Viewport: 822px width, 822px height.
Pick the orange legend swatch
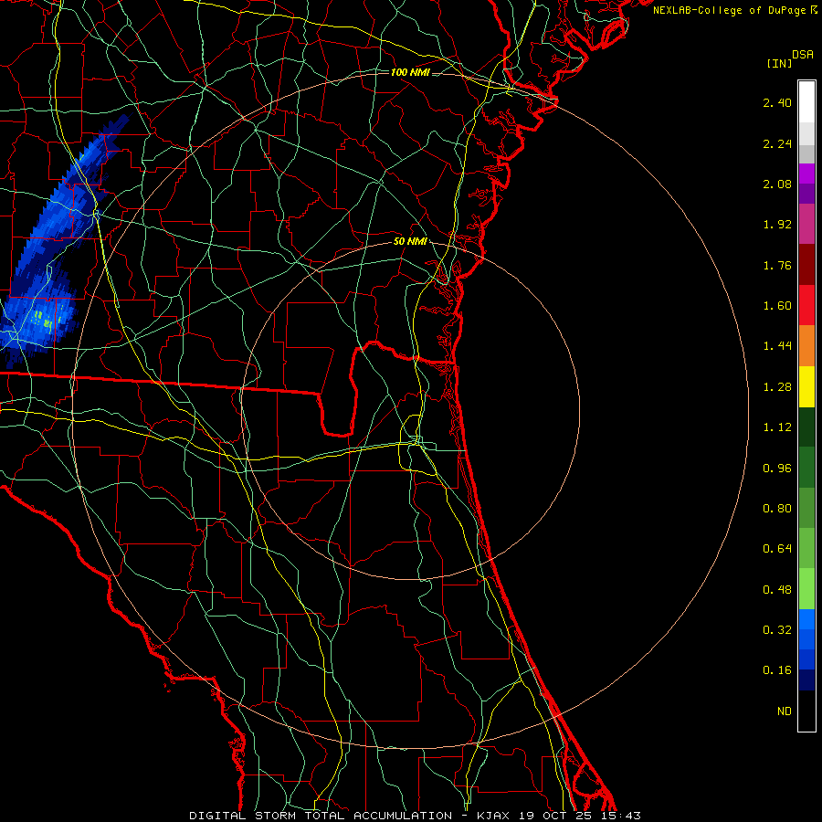[x=806, y=346]
